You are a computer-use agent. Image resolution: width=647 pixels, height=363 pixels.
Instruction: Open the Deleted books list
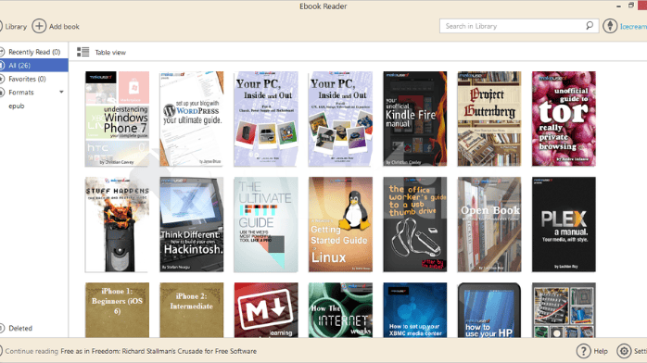20,328
